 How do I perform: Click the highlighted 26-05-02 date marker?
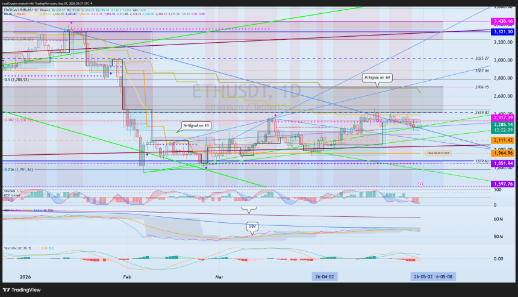pos(423,277)
